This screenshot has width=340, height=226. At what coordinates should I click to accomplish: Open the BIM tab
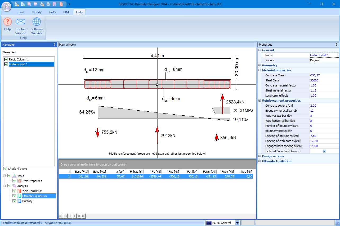pos(66,12)
